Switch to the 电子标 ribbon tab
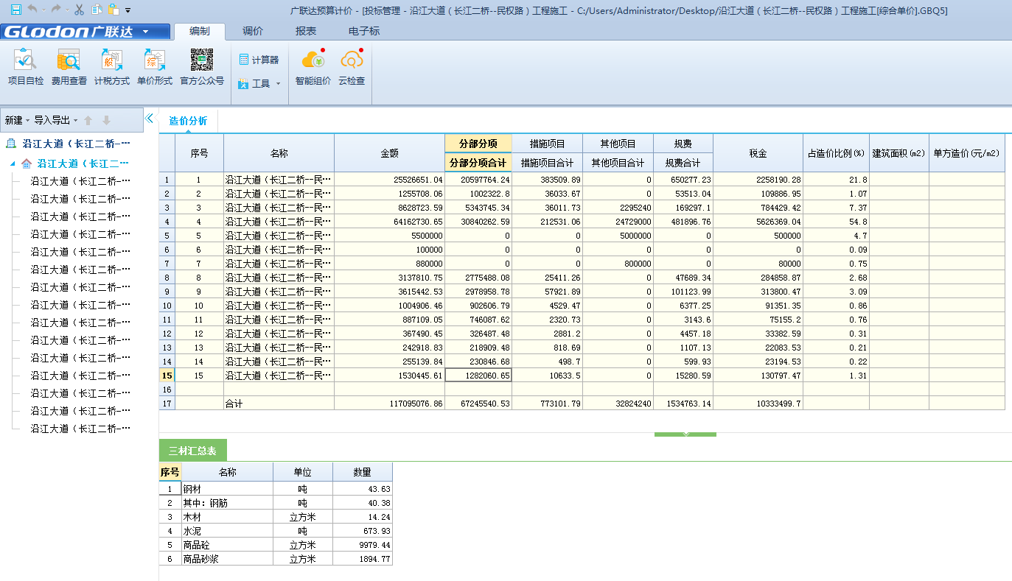This screenshot has width=1012, height=581. [x=364, y=31]
